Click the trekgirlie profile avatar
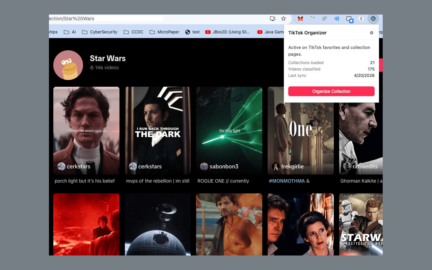 click(276, 166)
